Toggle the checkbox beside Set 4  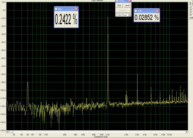(192, 15)
